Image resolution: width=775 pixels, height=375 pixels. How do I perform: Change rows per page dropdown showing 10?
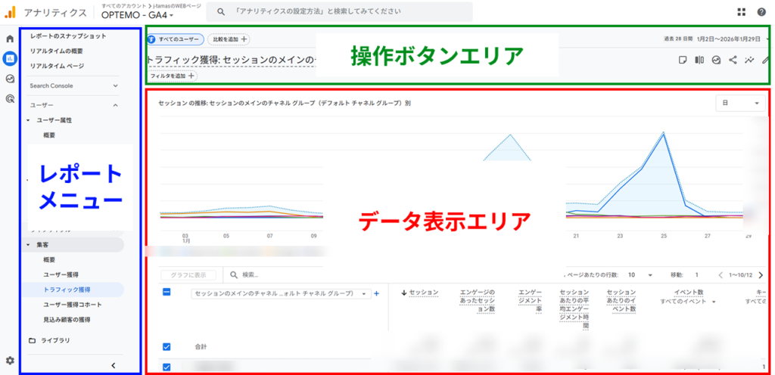(640, 275)
